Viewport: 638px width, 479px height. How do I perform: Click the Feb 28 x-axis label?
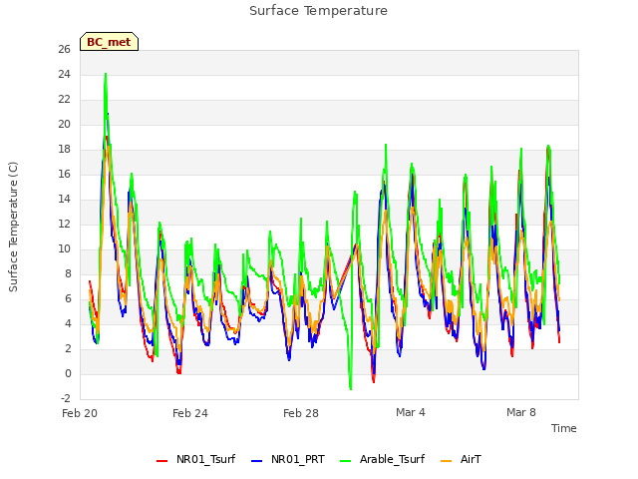tap(301, 413)
